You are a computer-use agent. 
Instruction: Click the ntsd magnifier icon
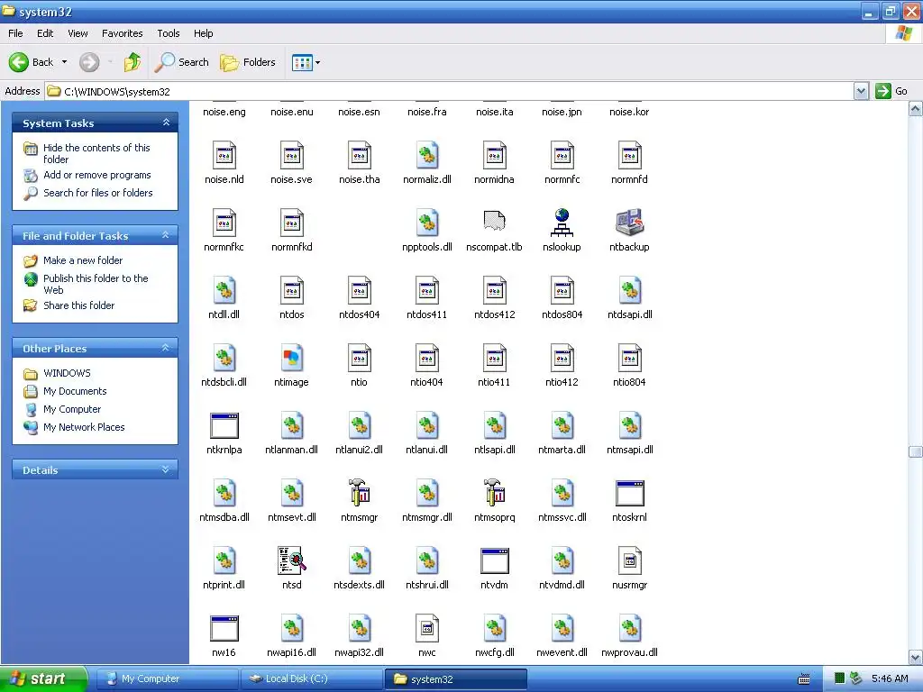point(291,560)
